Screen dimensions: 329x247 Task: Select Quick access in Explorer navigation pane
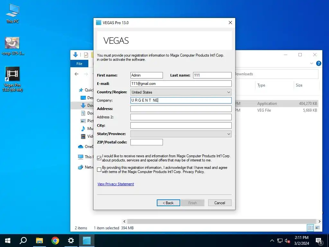(86, 90)
